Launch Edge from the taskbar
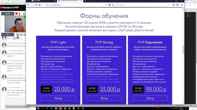The image size is (197, 110). coord(51,108)
